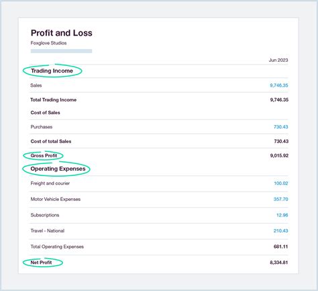318x291 pixels.
Task: Click the Jun 2023 column header
Action: tap(278, 60)
